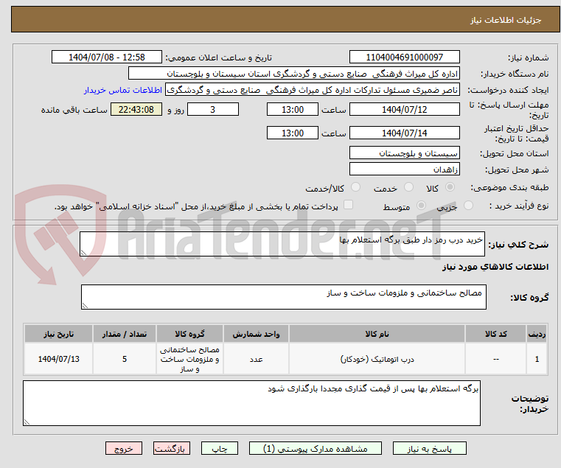Click the need number field 1104004691000097
Image resolution: width=561 pixels, height=468 pixels.
pos(404,57)
